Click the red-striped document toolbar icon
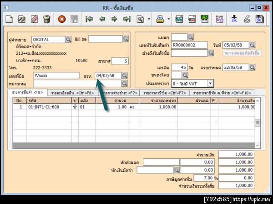The image size is (273, 204). (192, 19)
